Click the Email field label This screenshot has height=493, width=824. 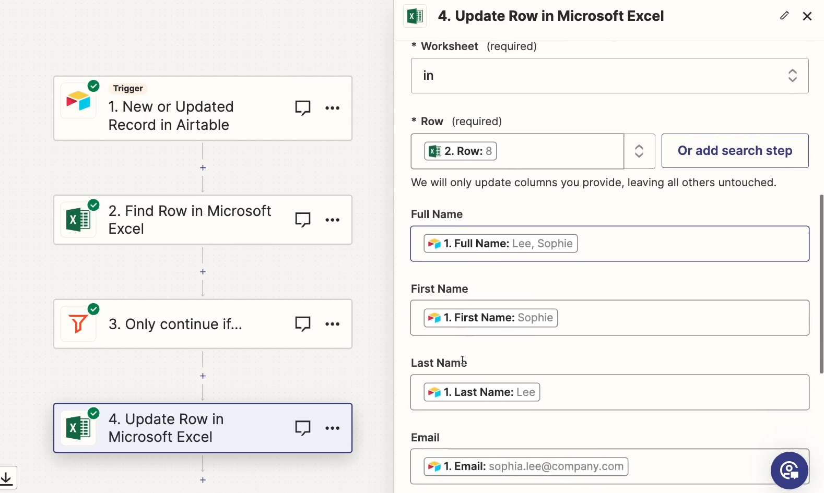425,438
